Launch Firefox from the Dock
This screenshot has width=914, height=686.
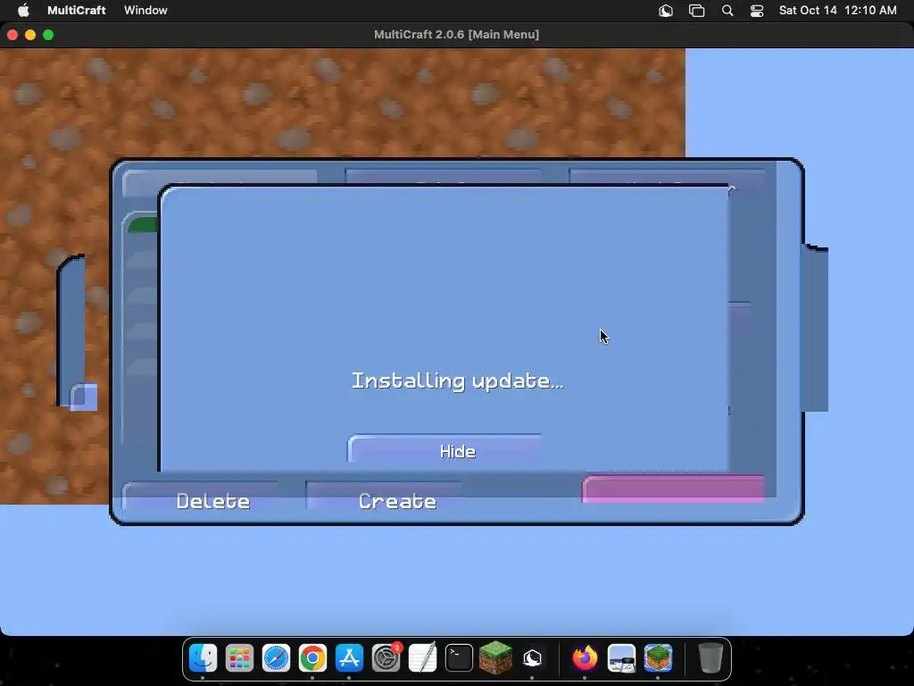click(x=585, y=658)
